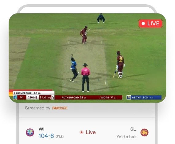This screenshot has width=175, height=144.
Task: Open the FanCode streaming link
Action: click(60, 108)
